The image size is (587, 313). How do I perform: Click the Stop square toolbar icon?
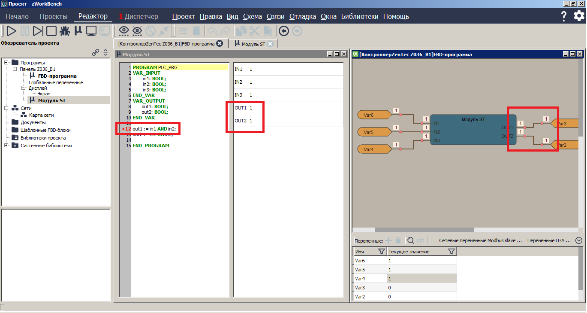[x=51, y=31]
